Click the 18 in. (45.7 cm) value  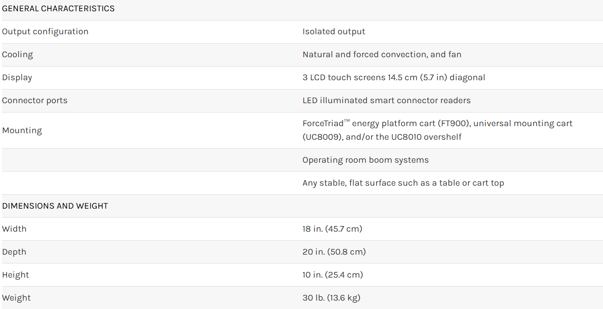coord(332,229)
